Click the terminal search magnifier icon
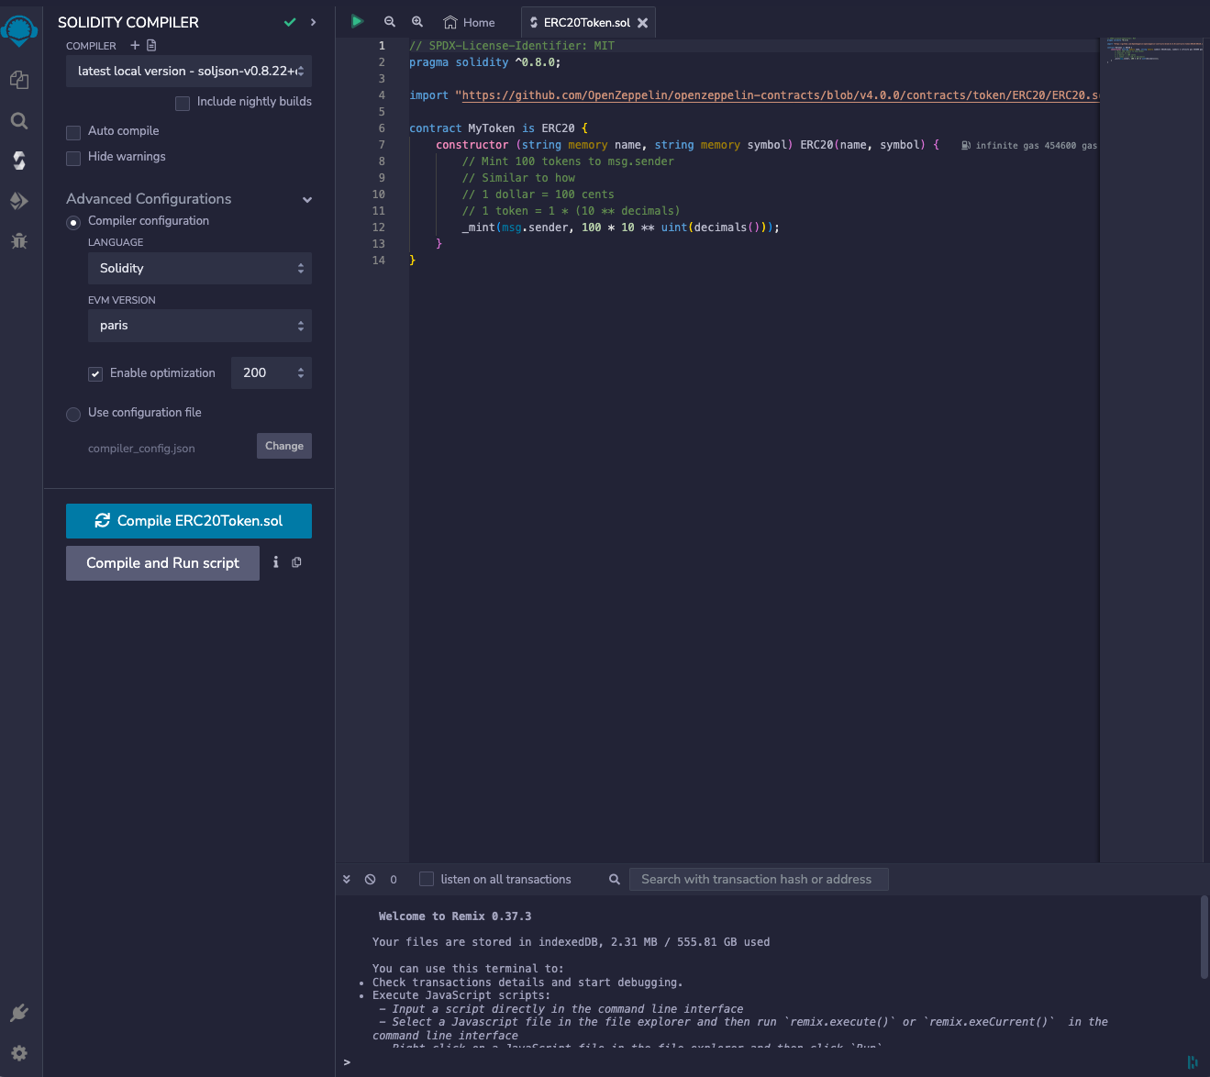This screenshot has height=1077, width=1210. [x=615, y=879]
